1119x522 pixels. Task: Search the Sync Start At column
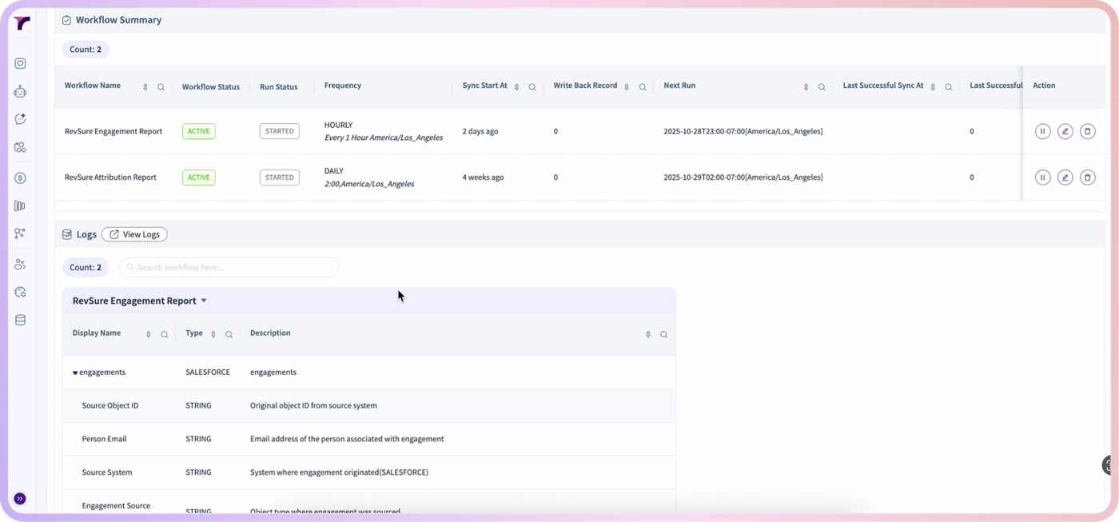coord(532,87)
